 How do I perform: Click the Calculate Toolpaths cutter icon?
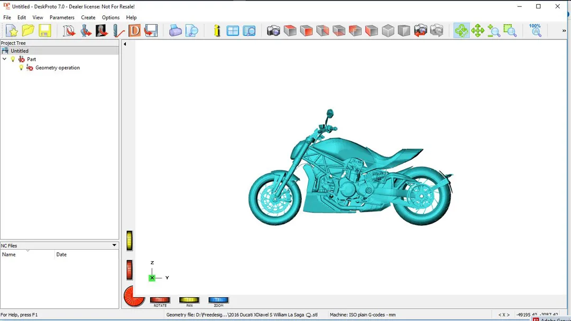tap(118, 31)
